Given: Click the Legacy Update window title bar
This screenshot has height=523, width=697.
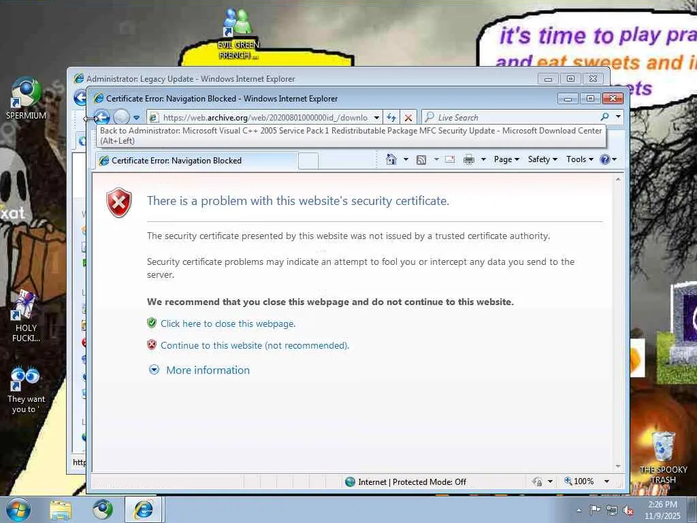Looking at the screenshot, I should pyautogui.click(x=302, y=79).
